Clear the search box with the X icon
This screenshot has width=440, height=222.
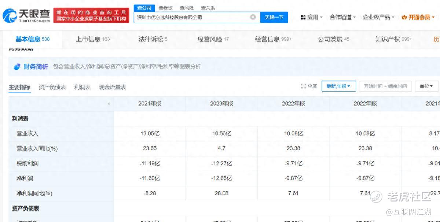(253, 17)
